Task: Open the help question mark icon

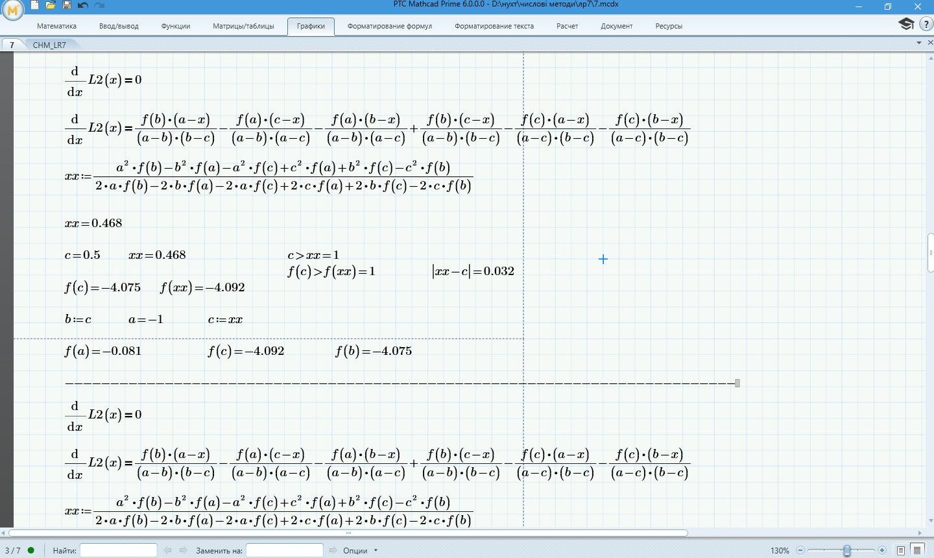Action: tap(926, 24)
